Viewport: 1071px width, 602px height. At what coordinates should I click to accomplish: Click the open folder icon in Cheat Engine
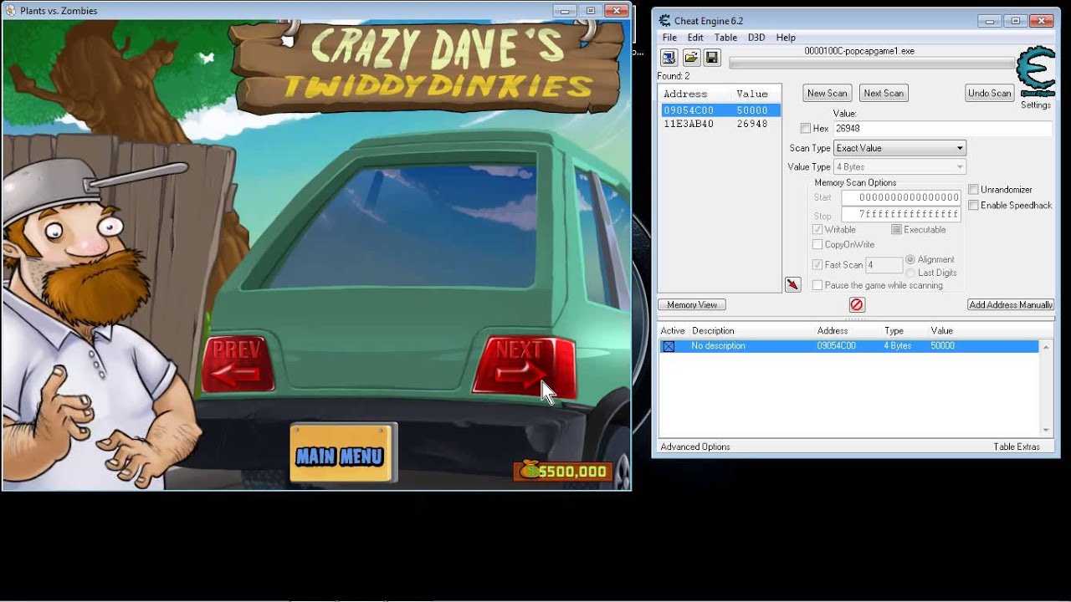[x=690, y=57]
